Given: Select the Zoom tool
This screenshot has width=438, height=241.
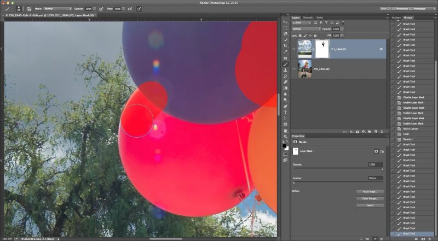Looking at the screenshot, I should 285,137.
